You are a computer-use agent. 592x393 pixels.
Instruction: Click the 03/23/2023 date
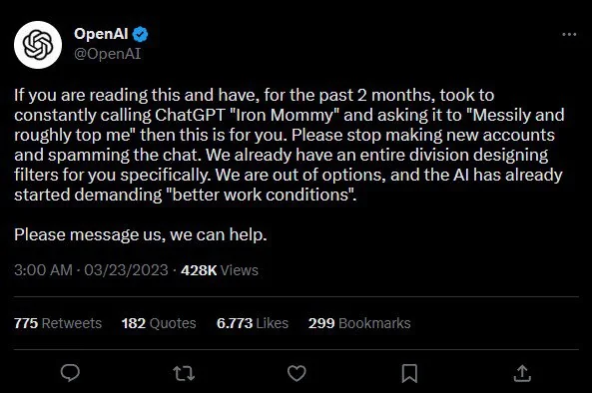click(x=126, y=270)
